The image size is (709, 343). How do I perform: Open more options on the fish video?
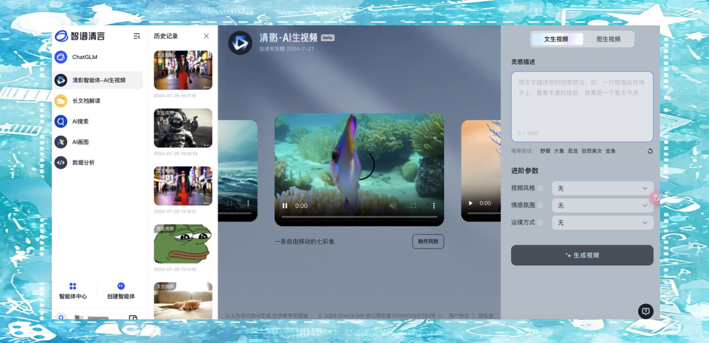434,206
